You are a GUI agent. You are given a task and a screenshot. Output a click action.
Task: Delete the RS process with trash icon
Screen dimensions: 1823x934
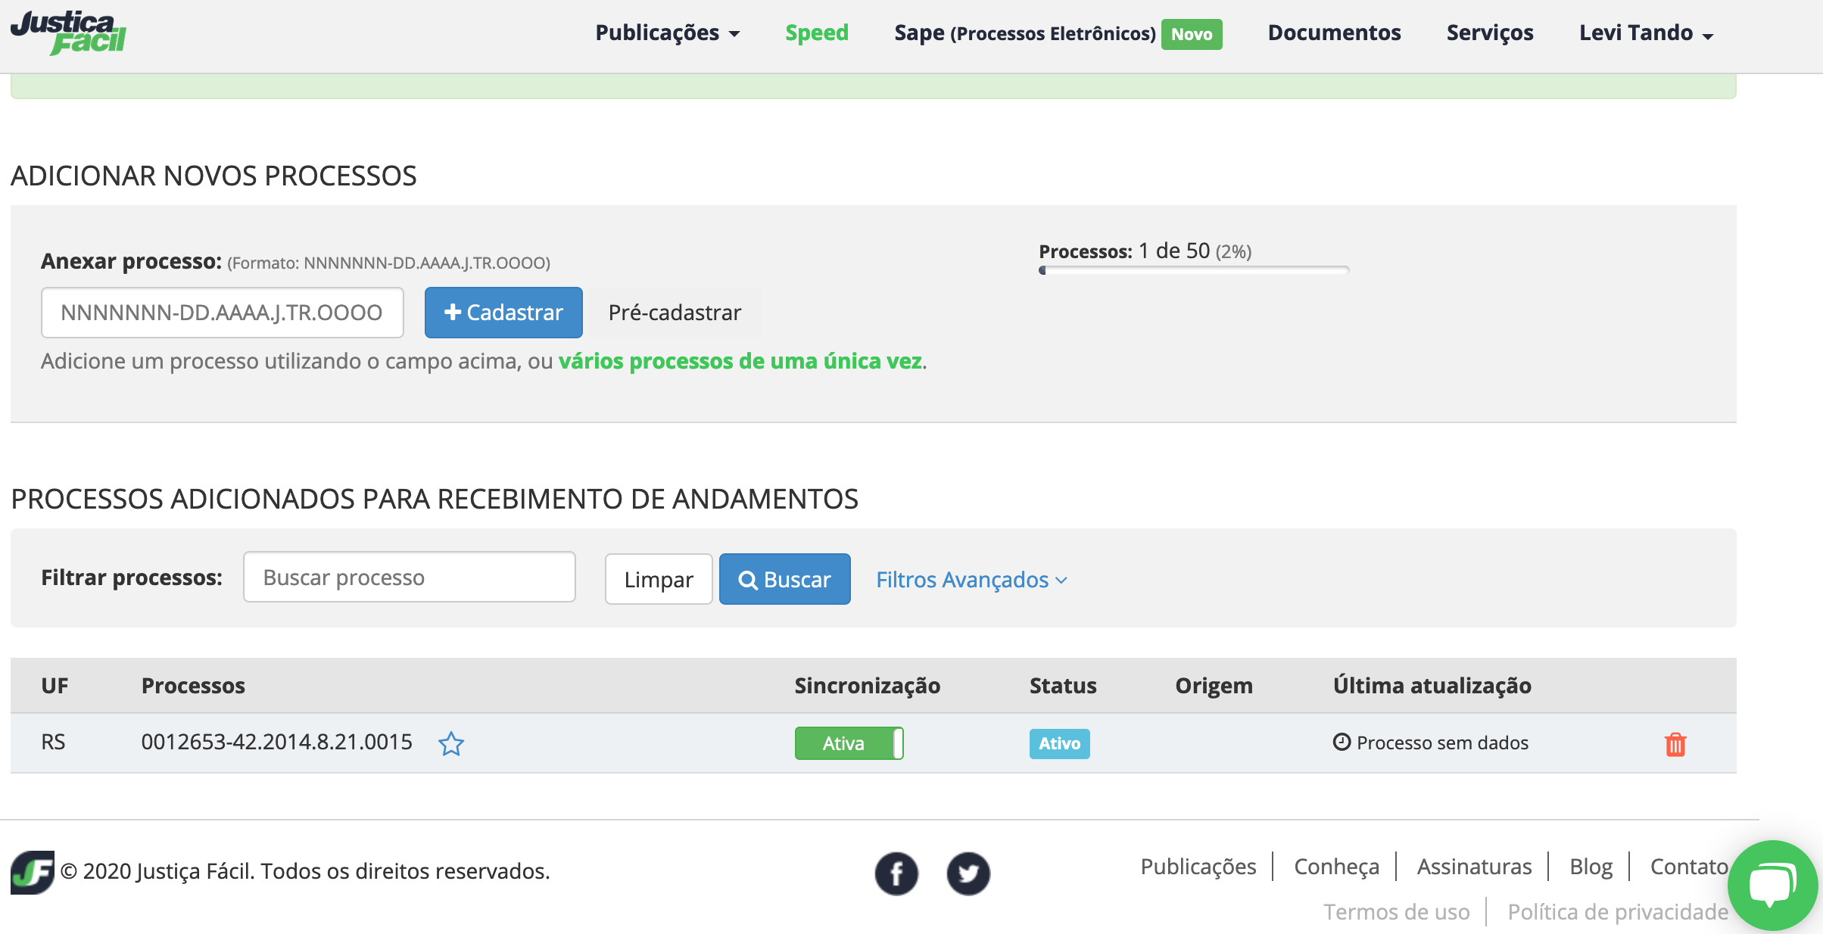click(1675, 744)
